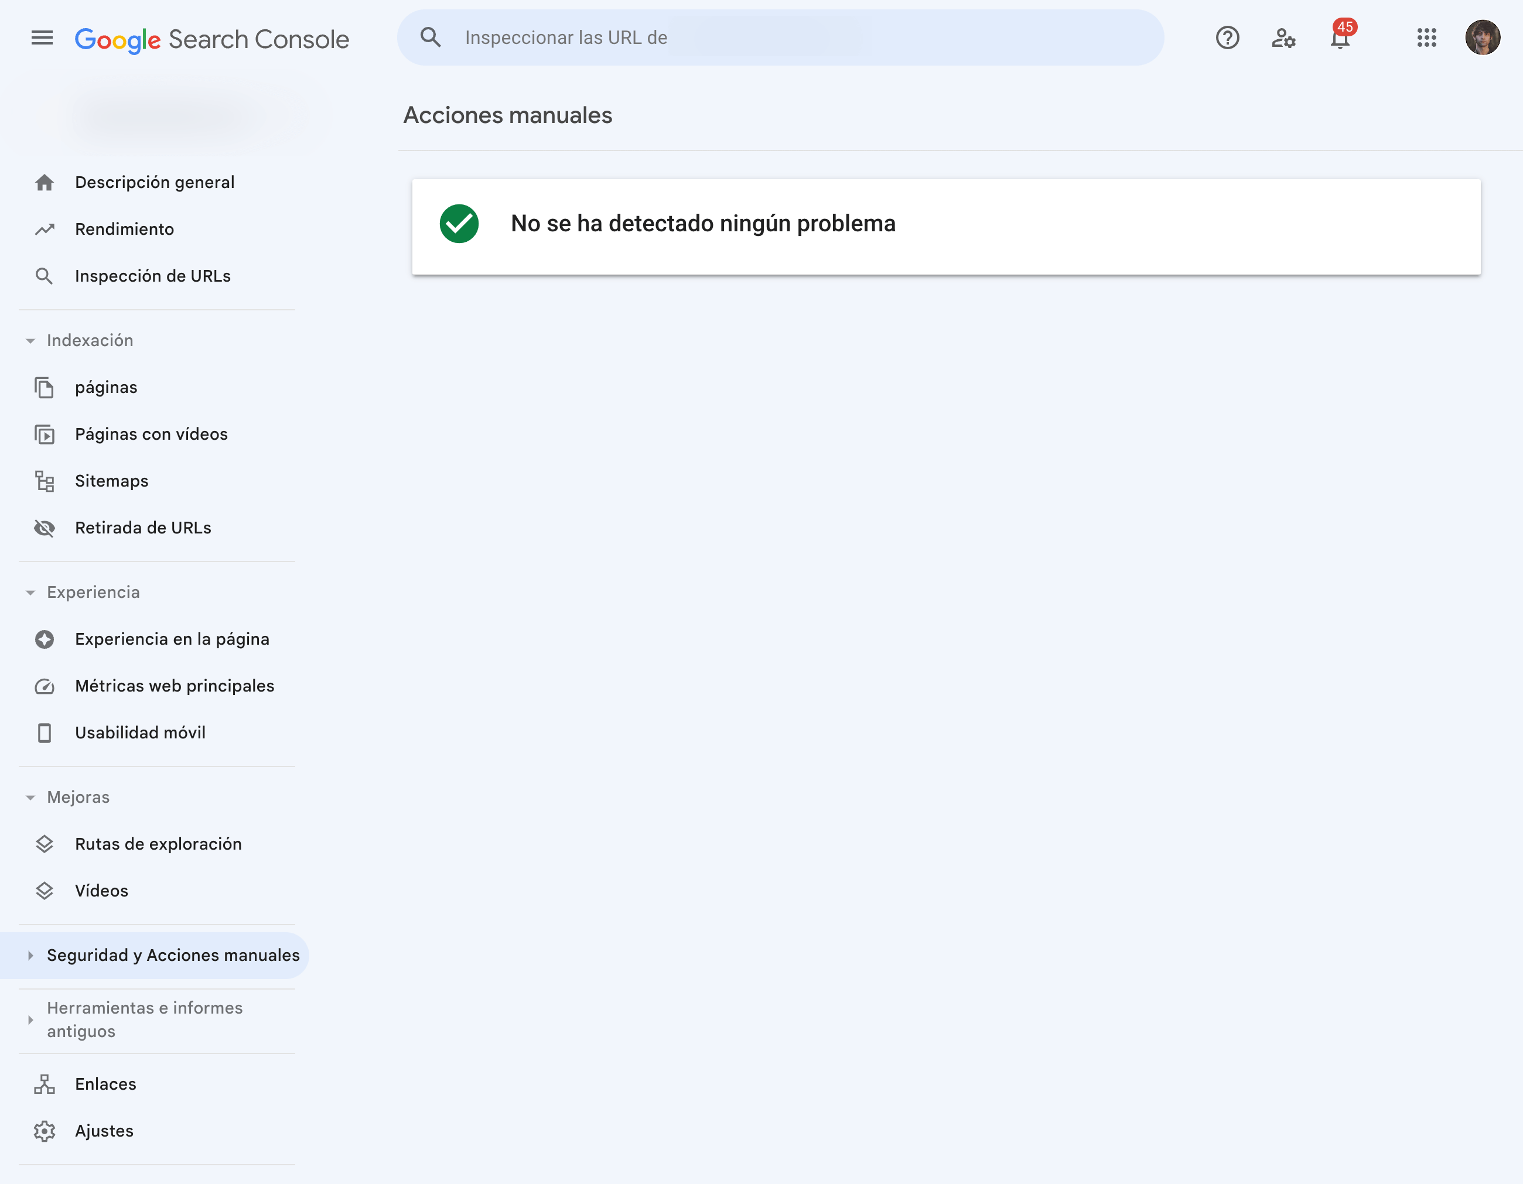Open the hamburger main menu

click(x=42, y=37)
